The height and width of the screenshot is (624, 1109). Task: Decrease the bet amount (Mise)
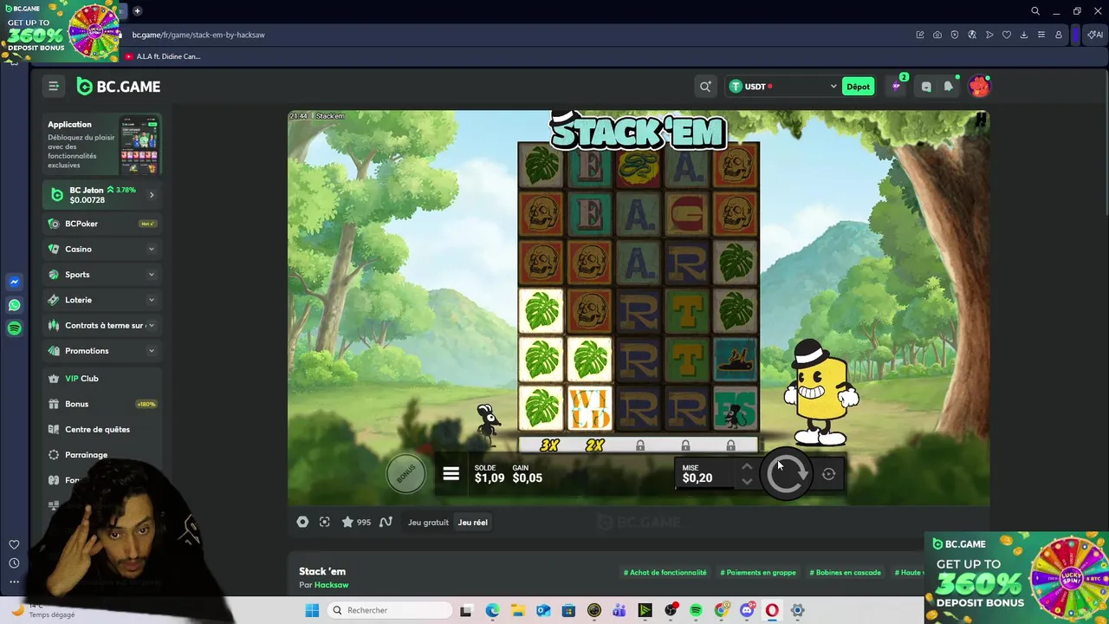[747, 482]
